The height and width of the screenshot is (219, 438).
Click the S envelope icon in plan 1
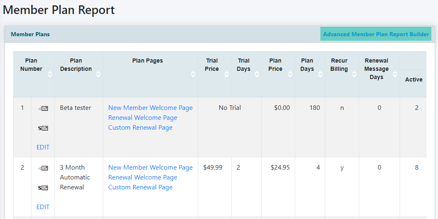pos(43,128)
